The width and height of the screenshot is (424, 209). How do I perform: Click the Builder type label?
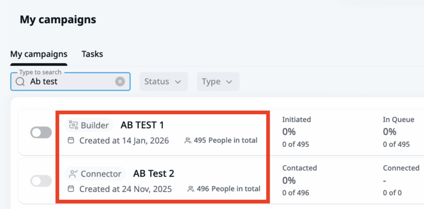coord(95,125)
